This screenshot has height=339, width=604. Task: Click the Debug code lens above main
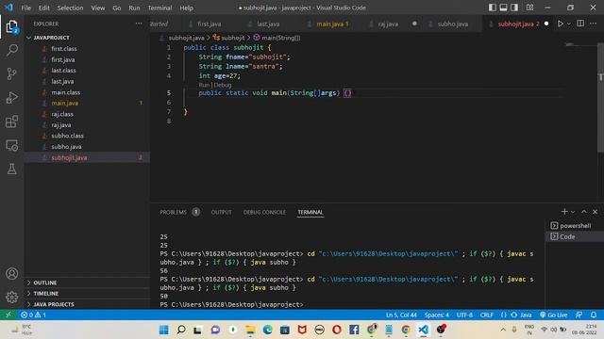[x=223, y=85]
